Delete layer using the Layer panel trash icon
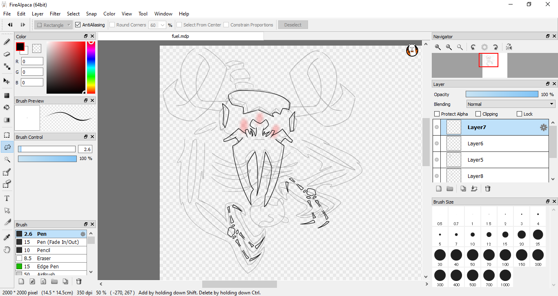Viewport: 558px width, 296px height. click(487, 189)
